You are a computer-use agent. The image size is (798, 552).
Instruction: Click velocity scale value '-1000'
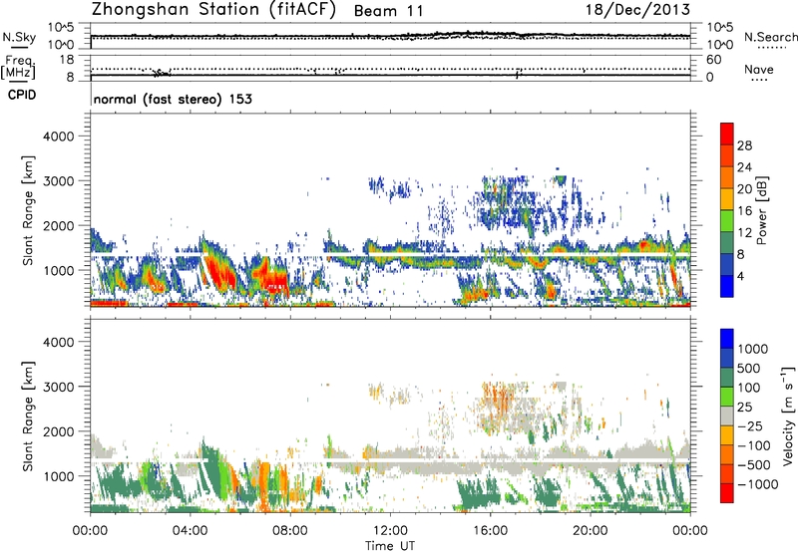(757, 484)
